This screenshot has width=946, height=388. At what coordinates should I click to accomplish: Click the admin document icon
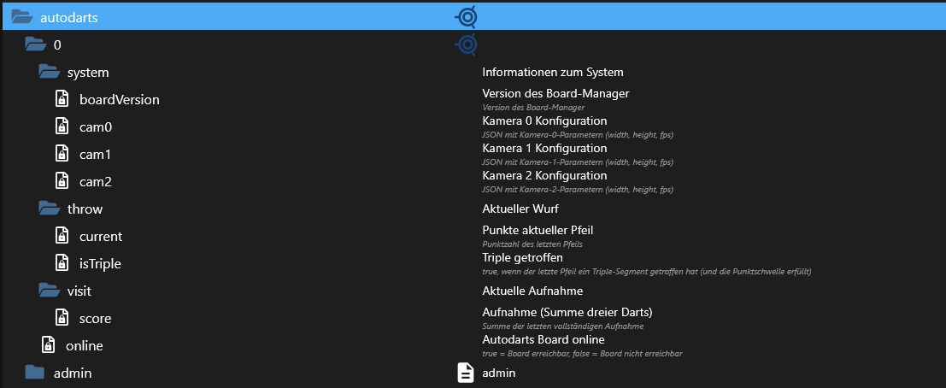(466, 373)
